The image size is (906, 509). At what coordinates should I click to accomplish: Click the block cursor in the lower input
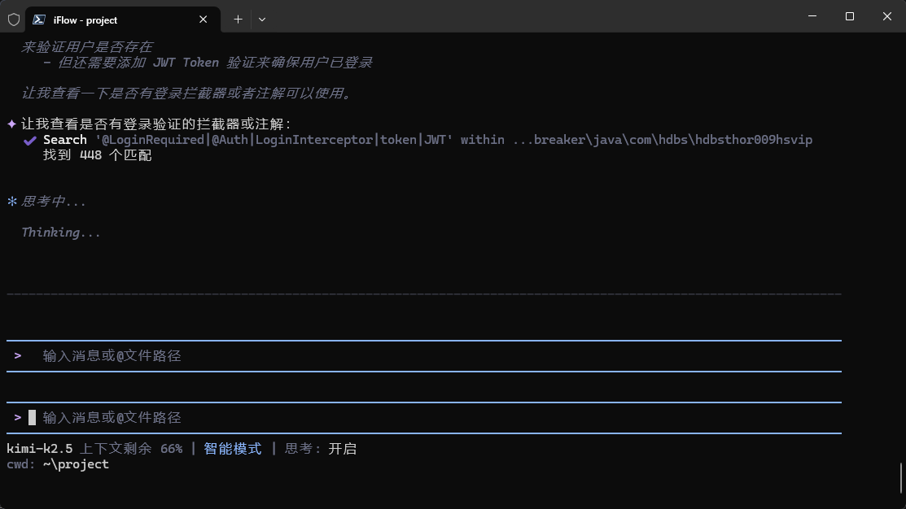pos(33,418)
